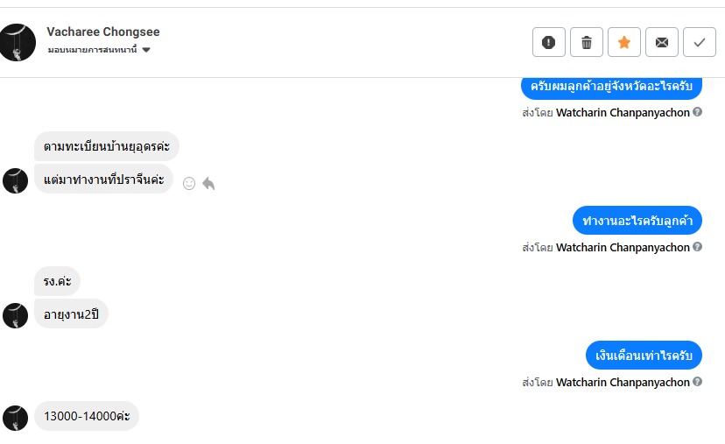Mark conversation as spam with the exclamation icon

[548, 42]
